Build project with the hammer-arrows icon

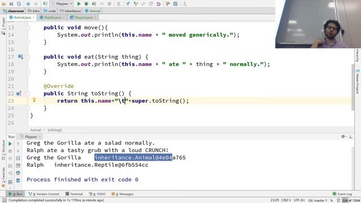[45, 4]
